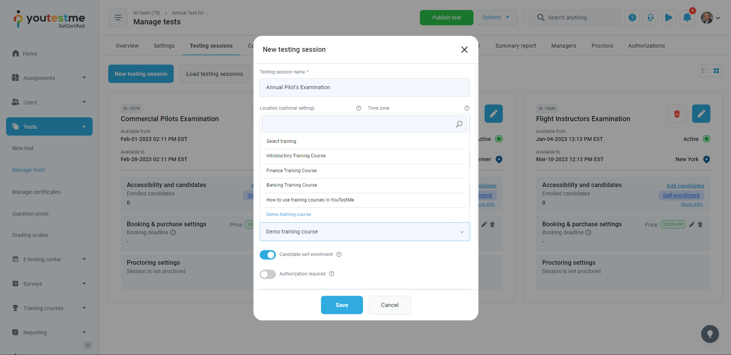Open the help question mark icon in header
731x355 pixels.
click(x=632, y=18)
